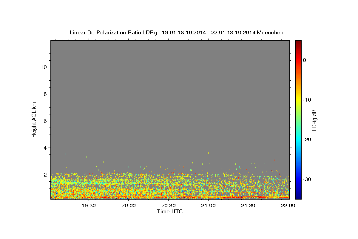This screenshot has width=358, height=239.
Task: Click the height tick label 10
Action: pos(44,67)
